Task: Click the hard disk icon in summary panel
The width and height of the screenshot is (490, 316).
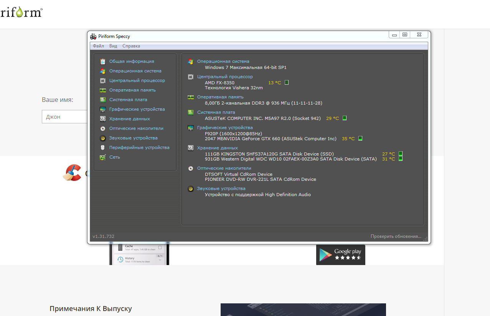Action: (191, 148)
